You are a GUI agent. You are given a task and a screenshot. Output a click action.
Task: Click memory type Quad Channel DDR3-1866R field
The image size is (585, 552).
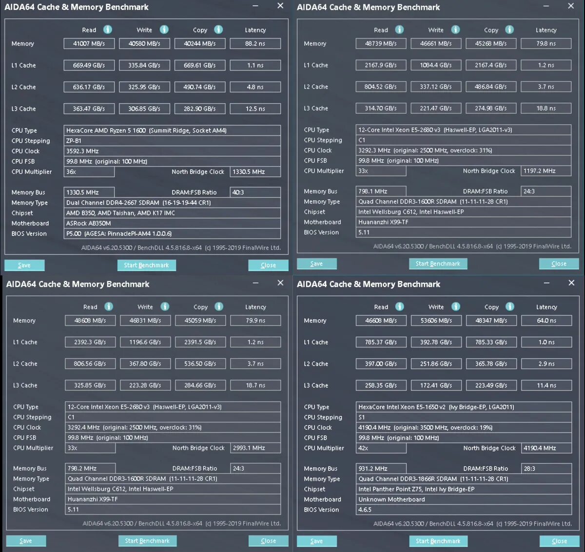click(x=464, y=479)
